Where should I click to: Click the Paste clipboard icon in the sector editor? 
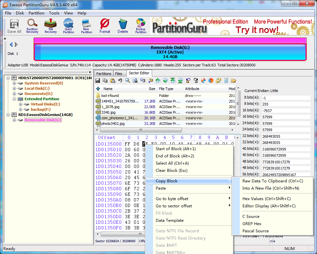[x=113, y=81]
